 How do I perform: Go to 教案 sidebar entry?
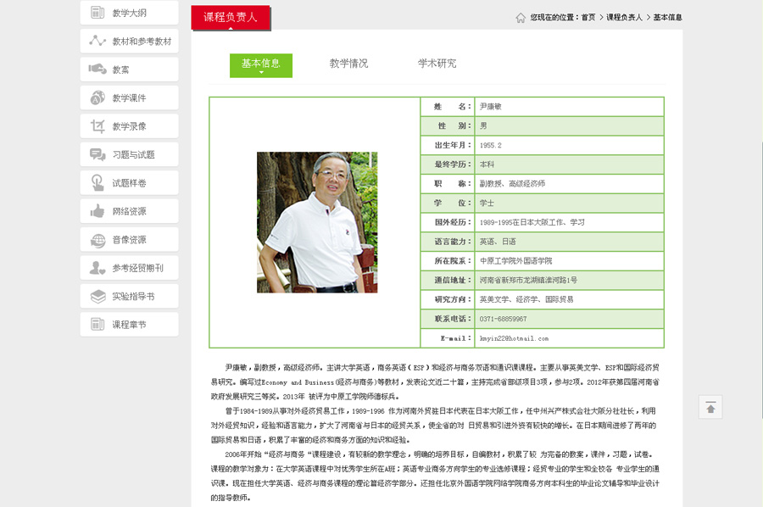click(130, 70)
